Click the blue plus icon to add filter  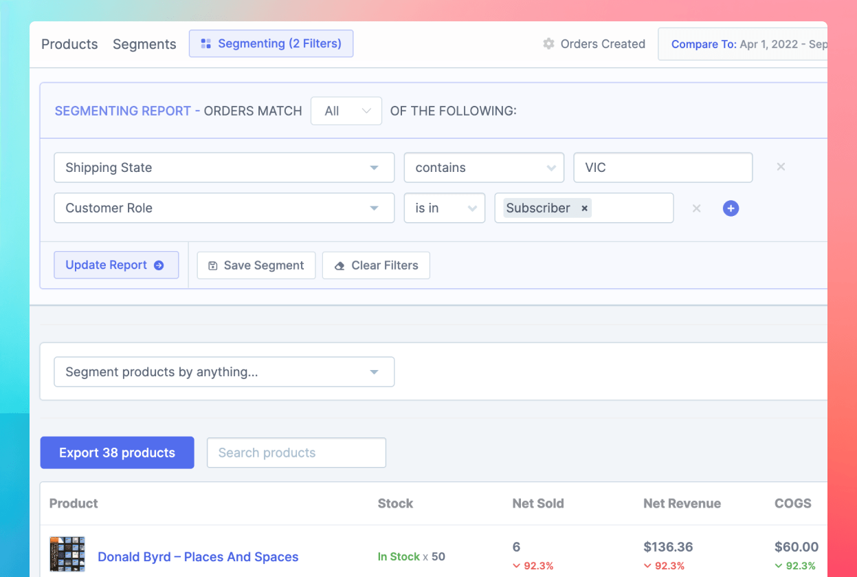(x=731, y=208)
